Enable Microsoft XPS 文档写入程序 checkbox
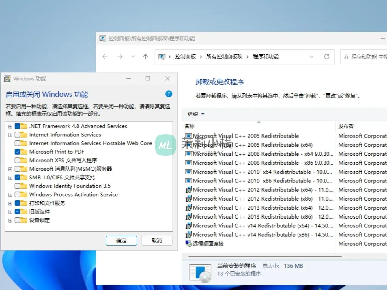The height and width of the screenshot is (290, 387). coord(17,160)
